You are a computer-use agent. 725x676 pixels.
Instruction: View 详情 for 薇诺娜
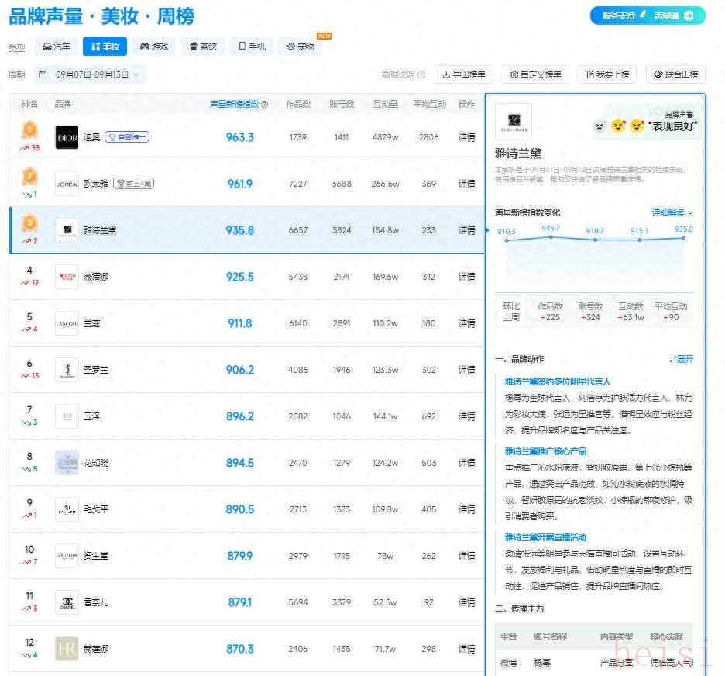[x=466, y=277]
